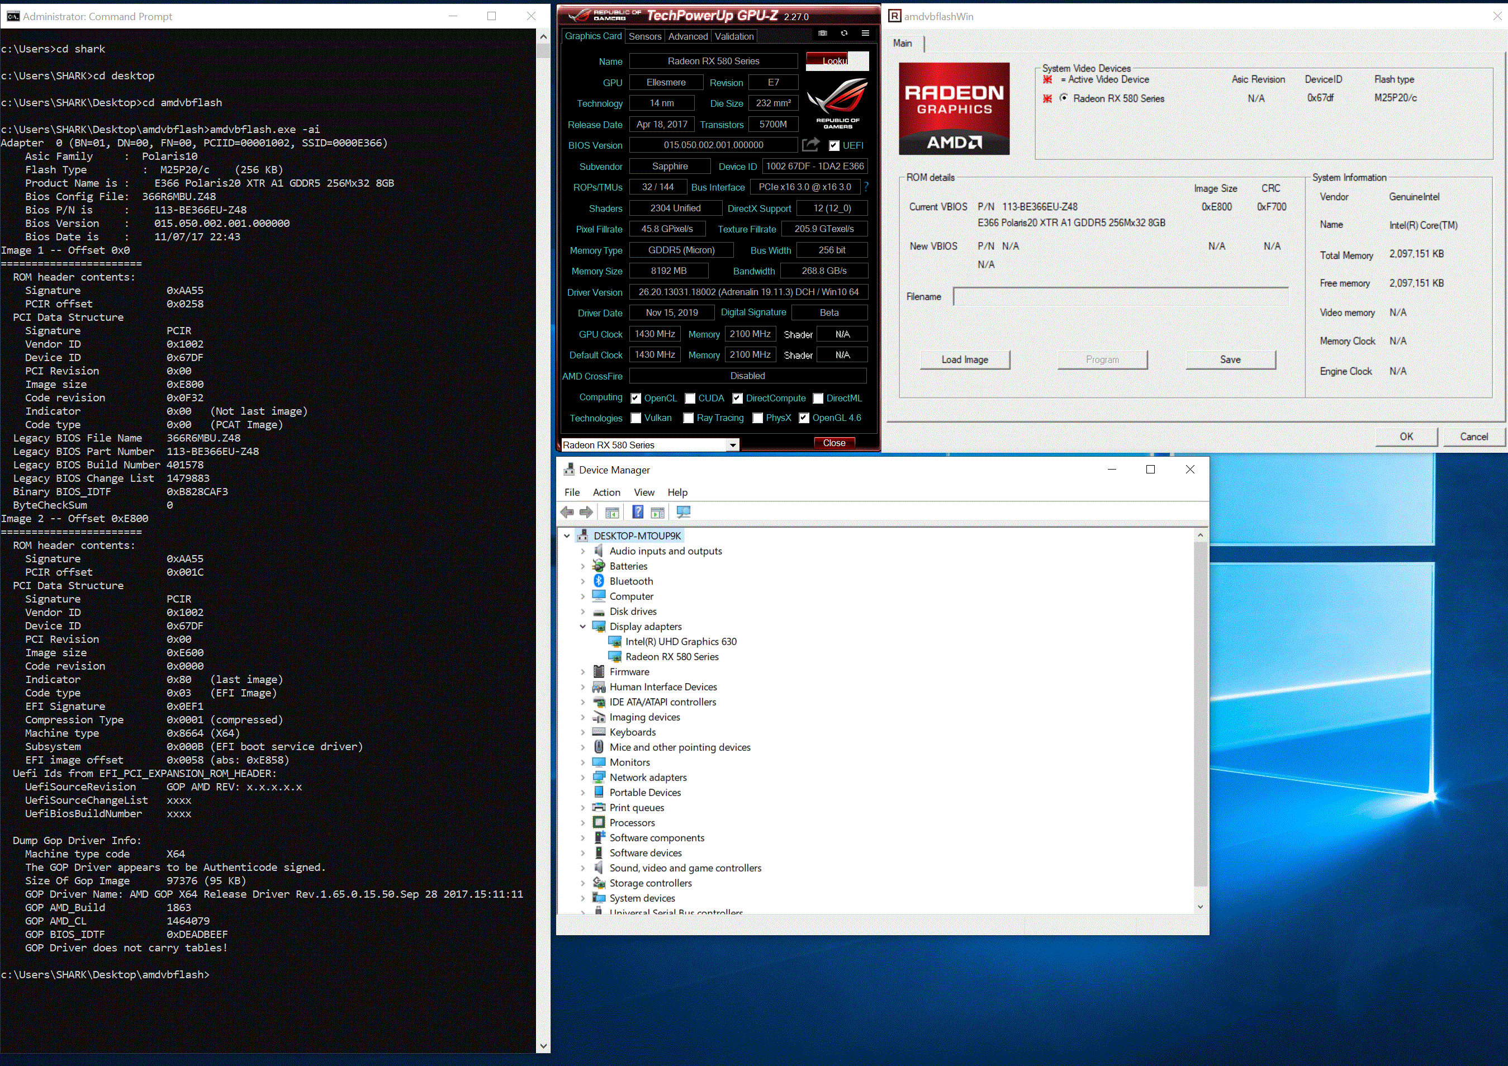
Task: Expand Audio inputs and outputs
Action: (x=582, y=551)
